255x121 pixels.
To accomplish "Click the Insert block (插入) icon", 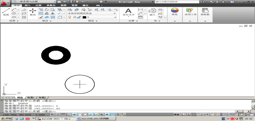I will (152, 12).
